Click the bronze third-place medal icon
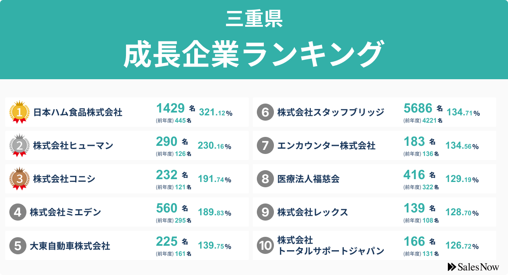The height and width of the screenshot is (275, 508). pos(20,179)
